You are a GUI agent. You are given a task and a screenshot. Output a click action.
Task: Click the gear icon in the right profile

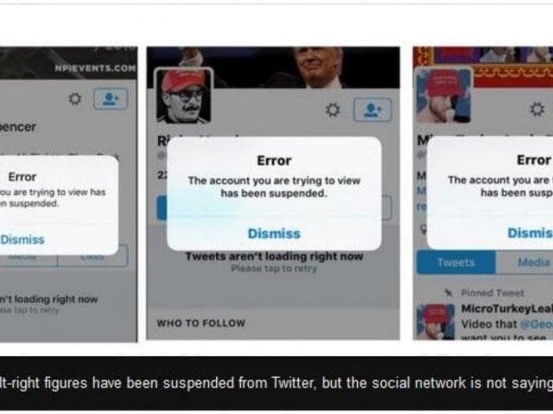(537, 110)
